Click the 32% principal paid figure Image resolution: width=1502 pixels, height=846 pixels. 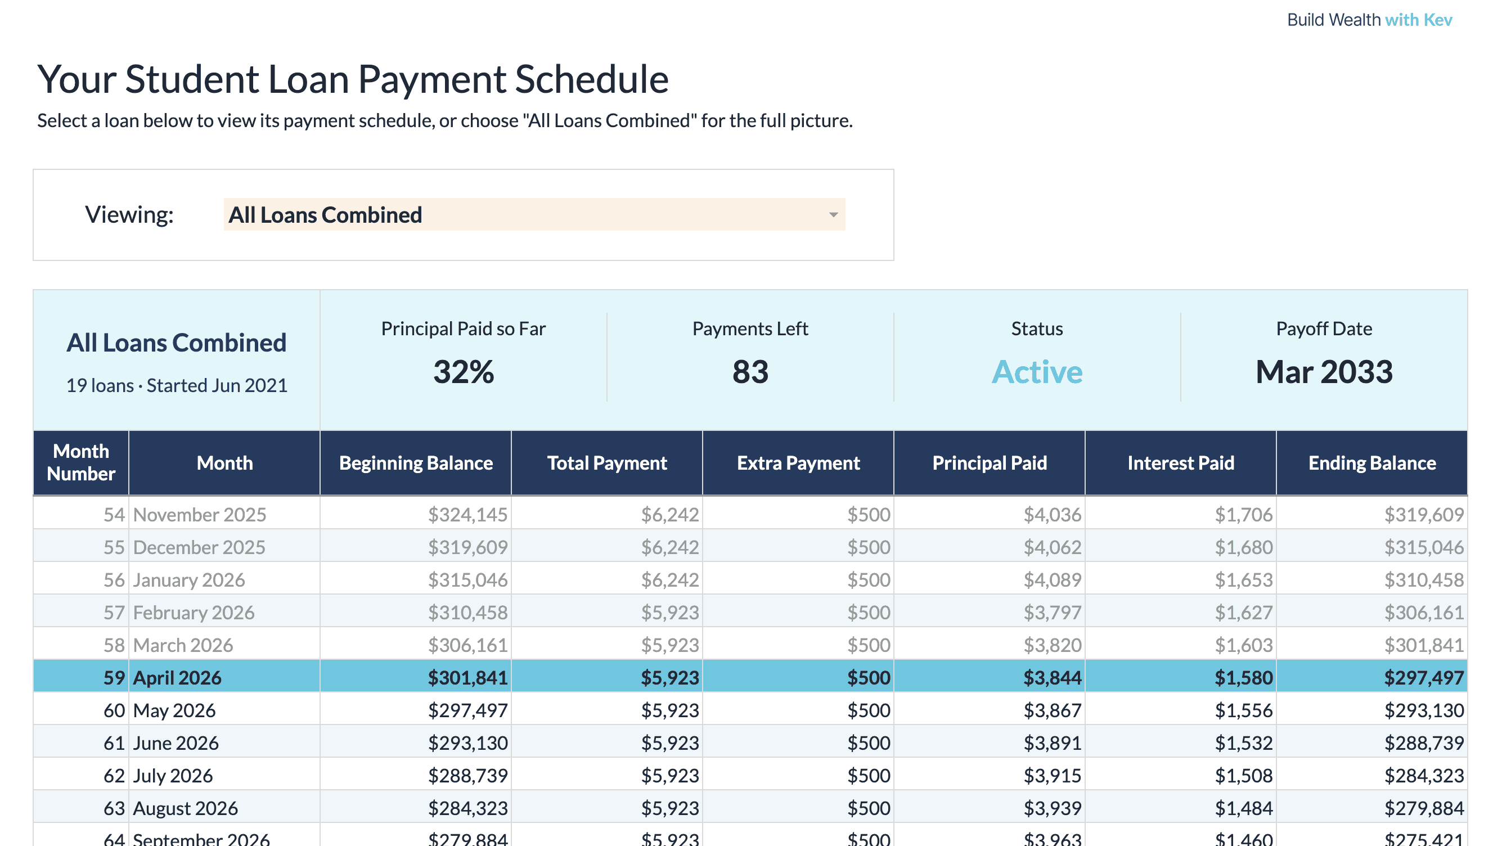[464, 372]
